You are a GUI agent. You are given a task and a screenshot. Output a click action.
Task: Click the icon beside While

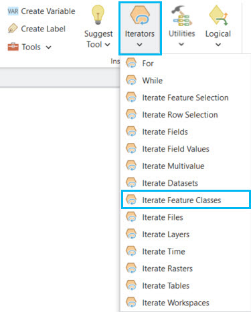pyautogui.click(x=131, y=80)
